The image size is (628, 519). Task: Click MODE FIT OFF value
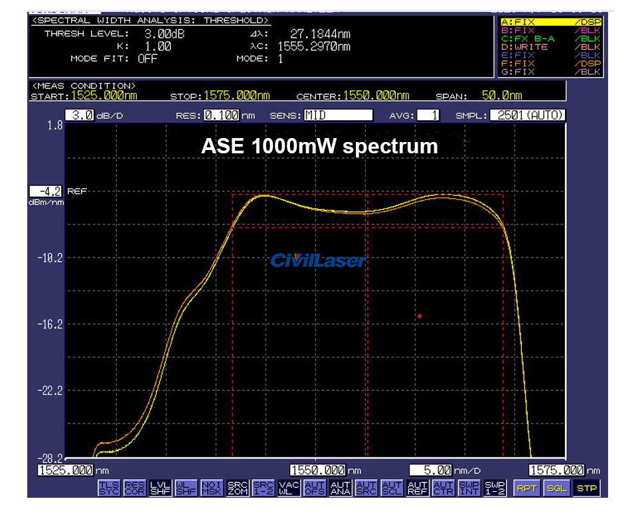coord(147,59)
